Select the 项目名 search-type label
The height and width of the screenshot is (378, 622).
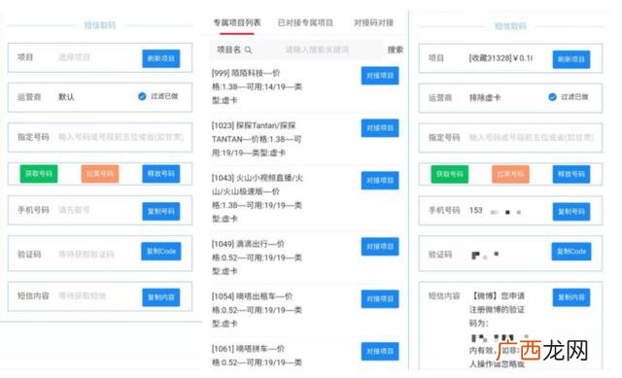(x=228, y=50)
